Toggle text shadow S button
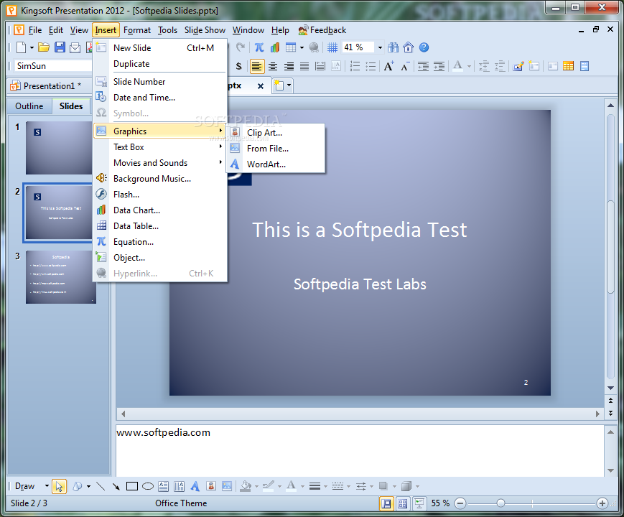The image size is (624, 517). point(239,67)
